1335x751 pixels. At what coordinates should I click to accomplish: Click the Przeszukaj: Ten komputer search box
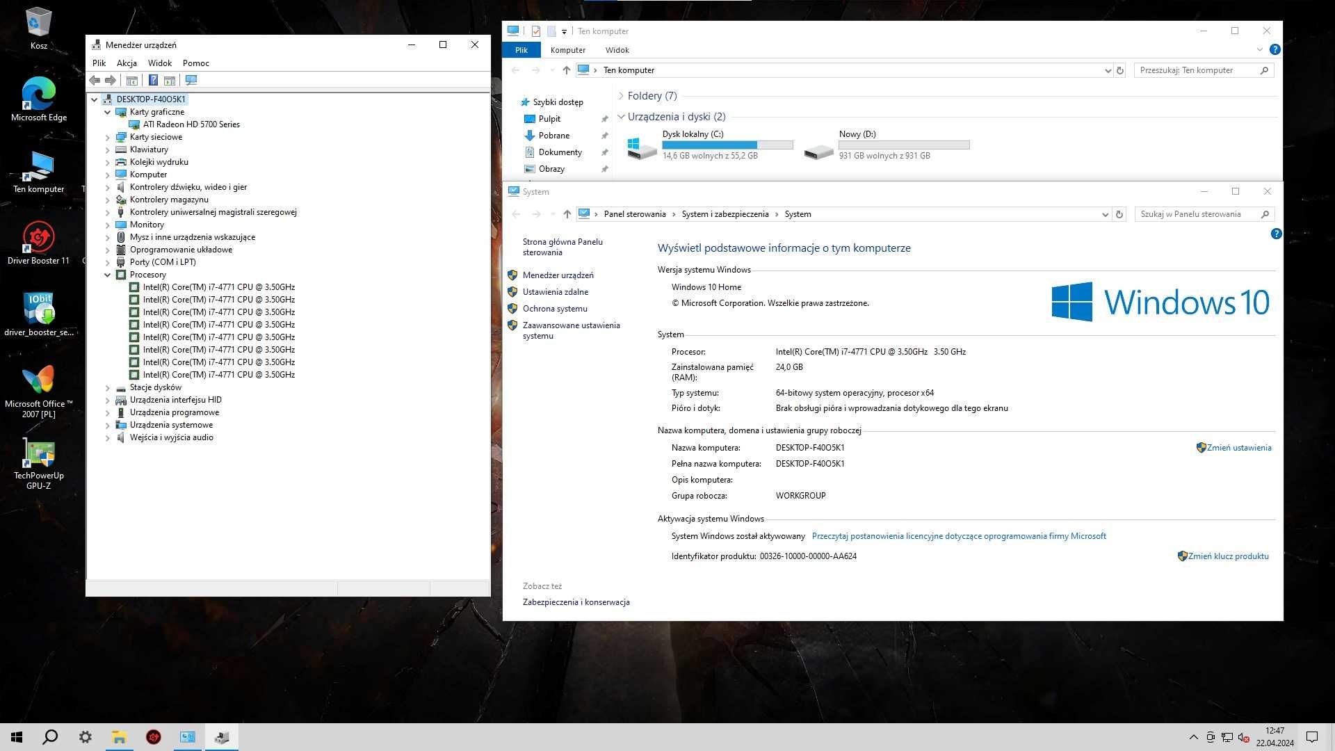point(1204,70)
